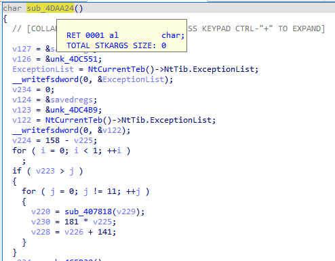Select variable v124 assigned &savedregs
Image resolution: width=335 pixels, height=261 pixels.
point(22,100)
